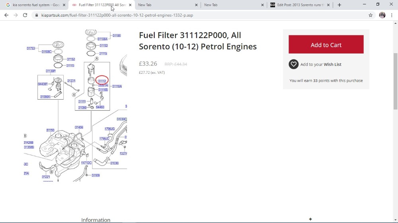Click part label 31036 in diagram
The width and height of the screenshot is (398, 223).
[114, 163]
